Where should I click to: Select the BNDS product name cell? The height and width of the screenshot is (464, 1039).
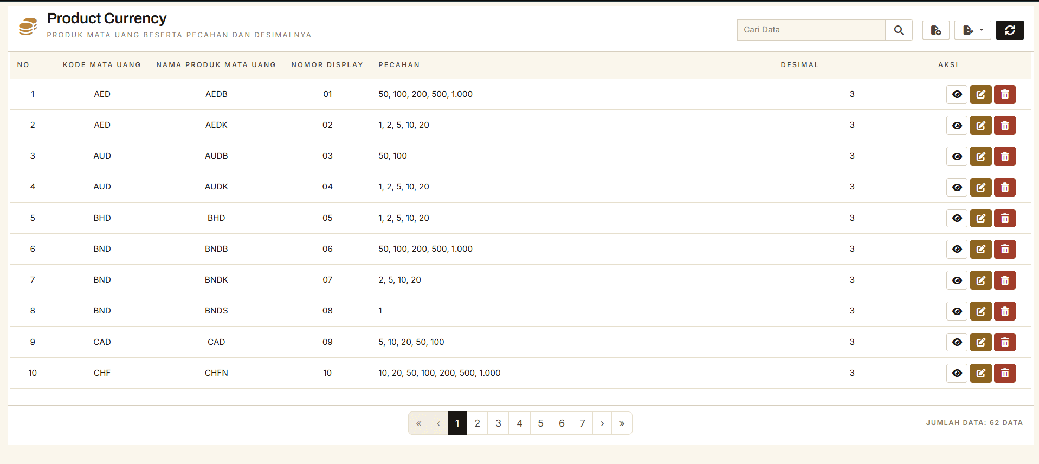tap(216, 311)
